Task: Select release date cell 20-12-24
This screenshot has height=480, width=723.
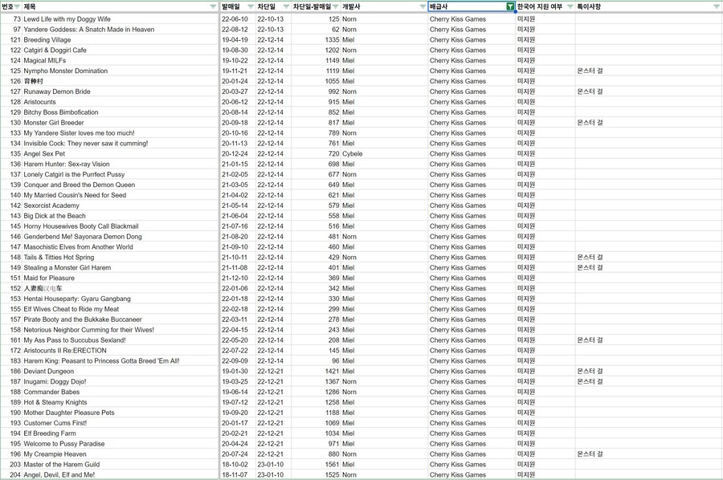Action: pos(235,153)
